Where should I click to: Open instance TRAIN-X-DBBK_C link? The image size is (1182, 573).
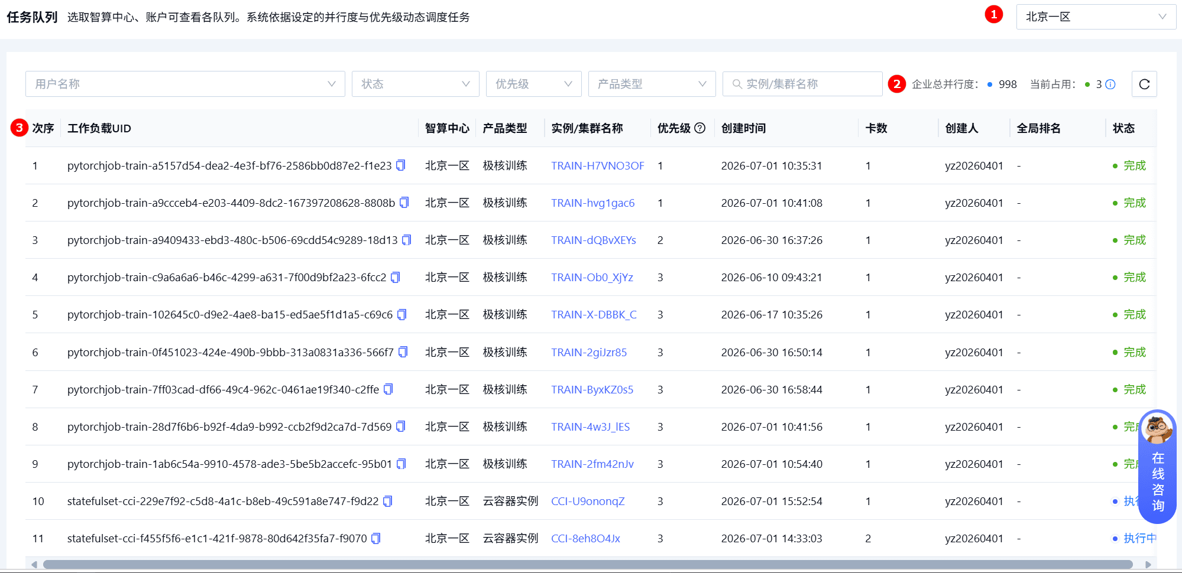click(x=594, y=315)
